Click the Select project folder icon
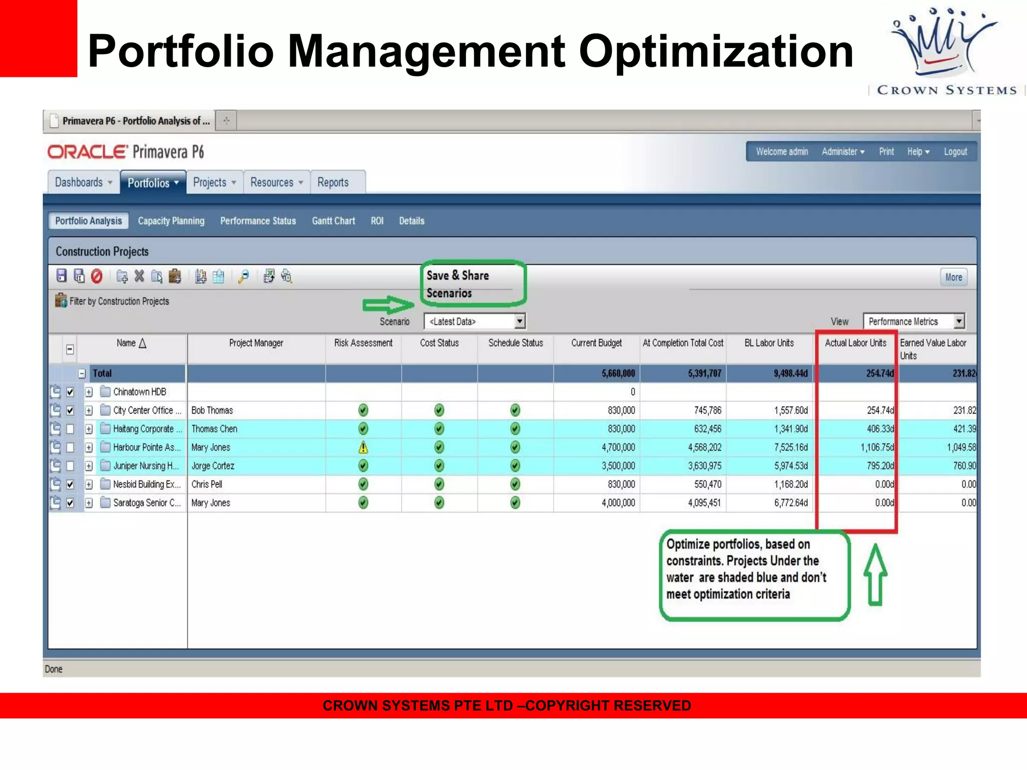The height and width of the screenshot is (770, 1027). coord(157,276)
